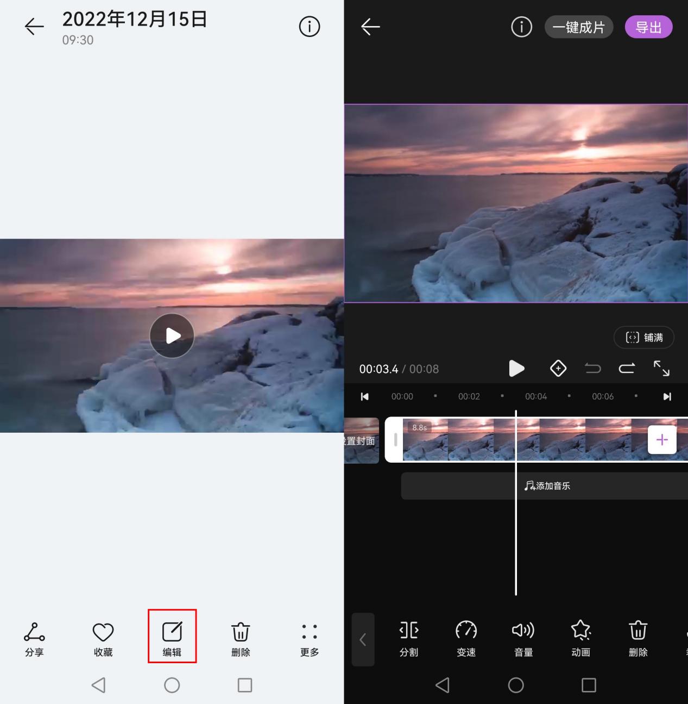Screen dimensions: 688x704
Task: Open video info in gallery view
Action: pos(310,26)
